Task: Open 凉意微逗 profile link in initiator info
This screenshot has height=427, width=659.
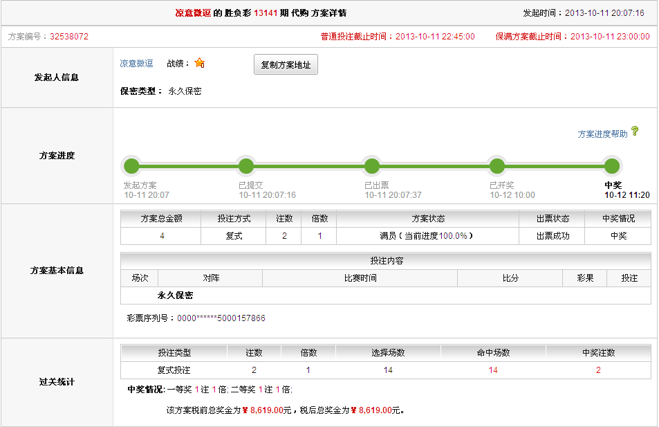Action: pos(136,64)
